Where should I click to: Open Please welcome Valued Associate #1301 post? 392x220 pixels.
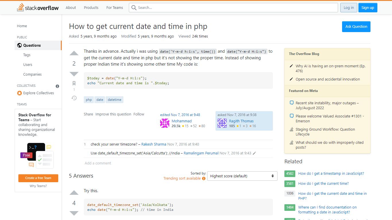330,119
